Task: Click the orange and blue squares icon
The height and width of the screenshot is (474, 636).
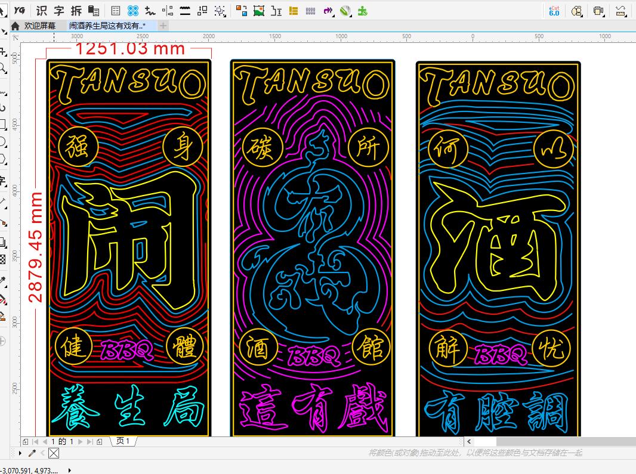Action: click(x=242, y=11)
